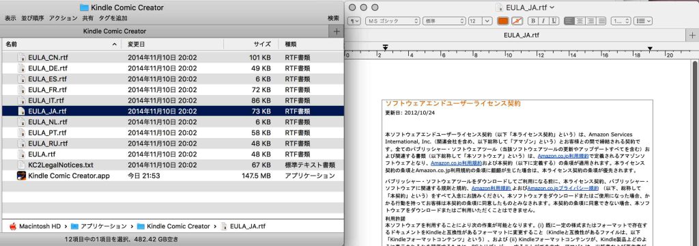Screen dimensions: 699x246
Task: Click the EULA_NL.rtf file icon
Action: pos(21,122)
